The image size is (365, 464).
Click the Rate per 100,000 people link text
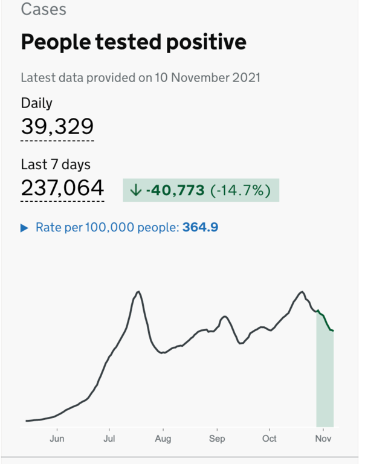point(108,228)
